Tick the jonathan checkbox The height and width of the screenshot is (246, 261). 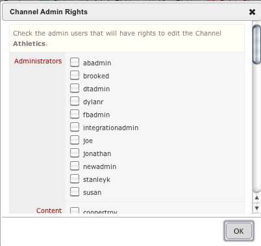tap(75, 153)
